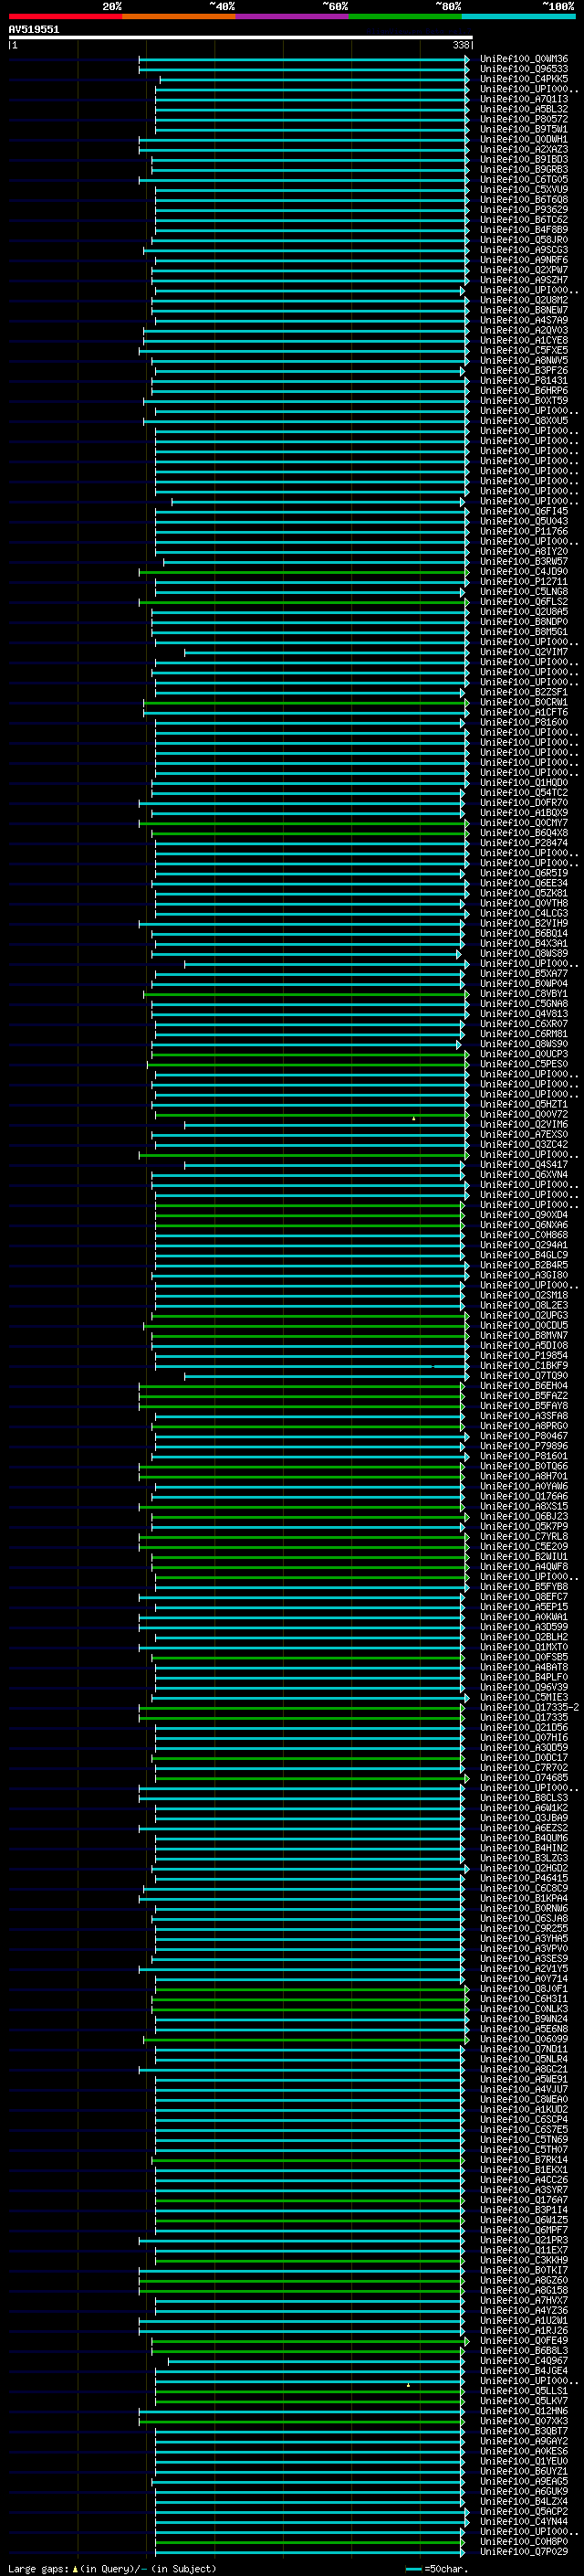The image size is (584, 2576).
Task: Click the alignment bar of UniRef100_Q0WM36
Action: pyautogui.click(x=304, y=59)
